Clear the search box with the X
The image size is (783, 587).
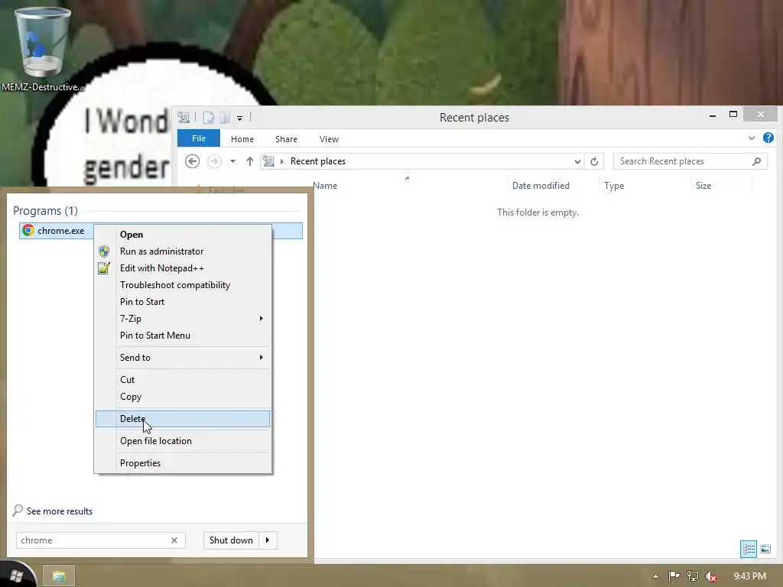174,540
